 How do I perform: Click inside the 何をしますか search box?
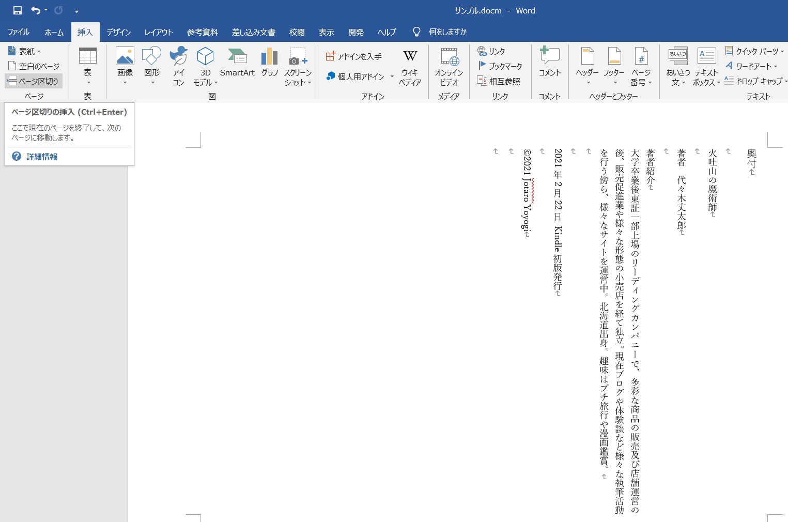point(445,32)
